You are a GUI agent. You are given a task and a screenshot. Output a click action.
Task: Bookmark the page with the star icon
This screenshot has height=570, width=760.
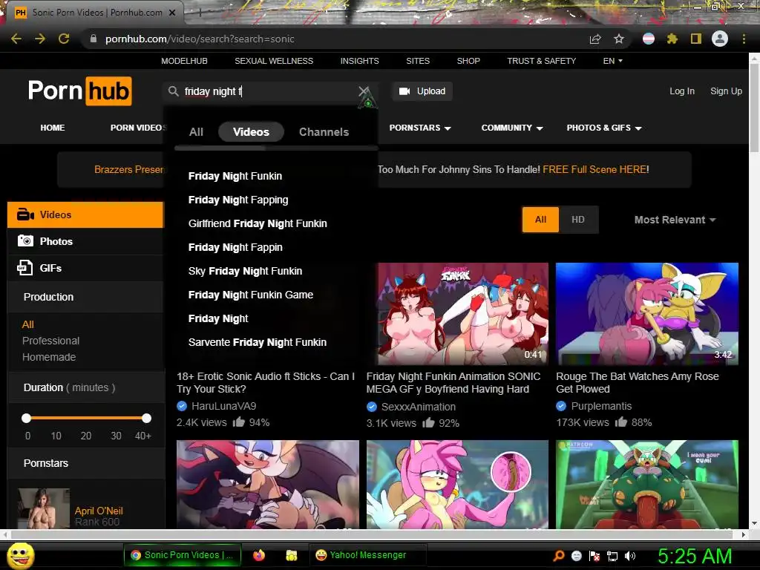coord(619,39)
